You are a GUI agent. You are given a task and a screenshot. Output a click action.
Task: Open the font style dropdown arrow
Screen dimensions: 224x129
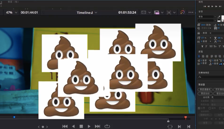[x=215, y=21]
